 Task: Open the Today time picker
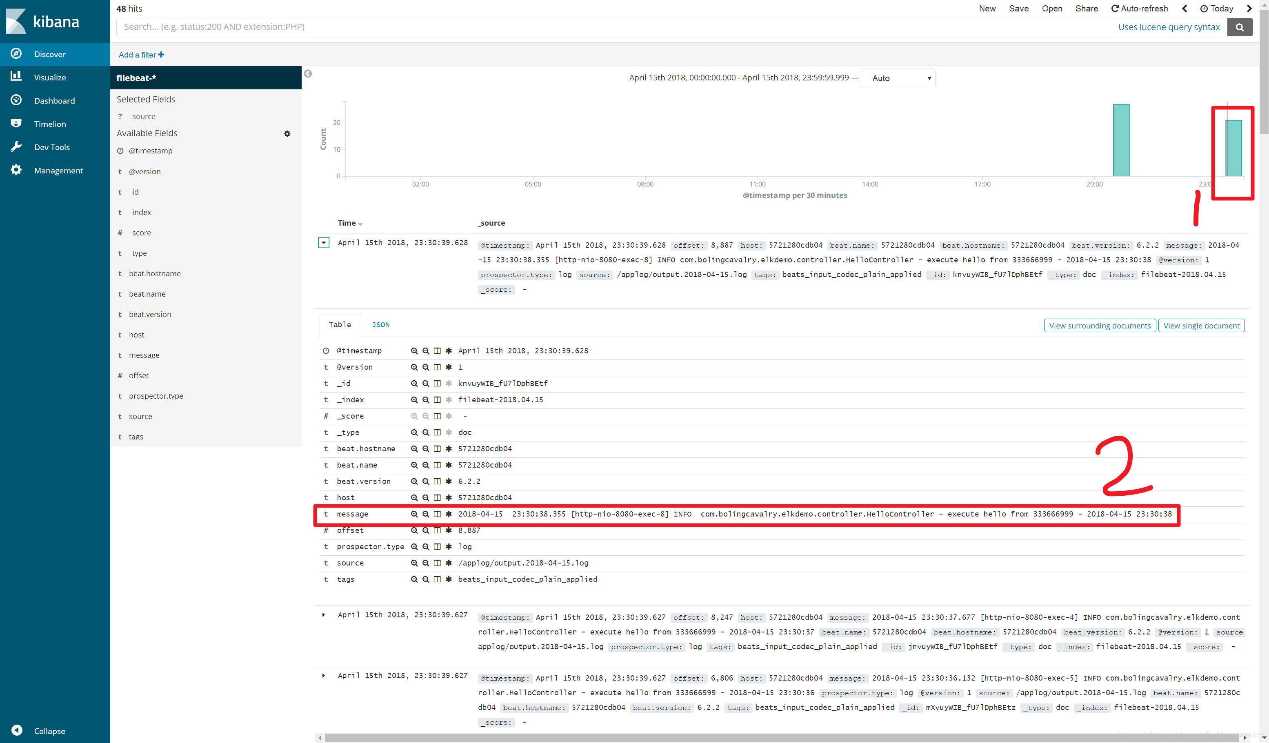(1217, 9)
